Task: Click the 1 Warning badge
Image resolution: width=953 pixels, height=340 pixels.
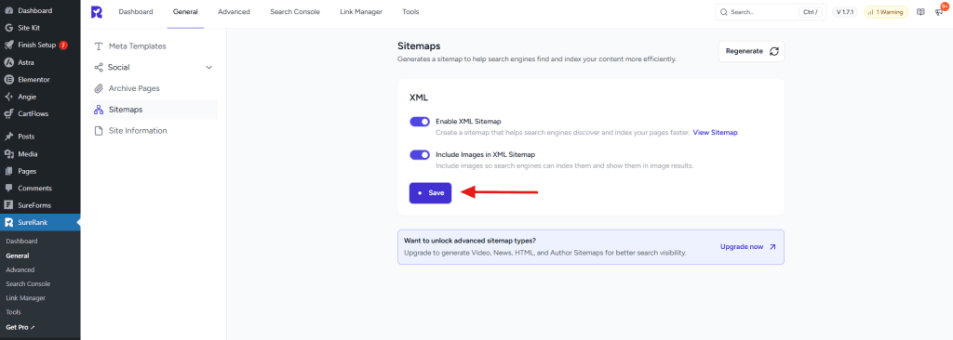Action: tap(886, 12)
